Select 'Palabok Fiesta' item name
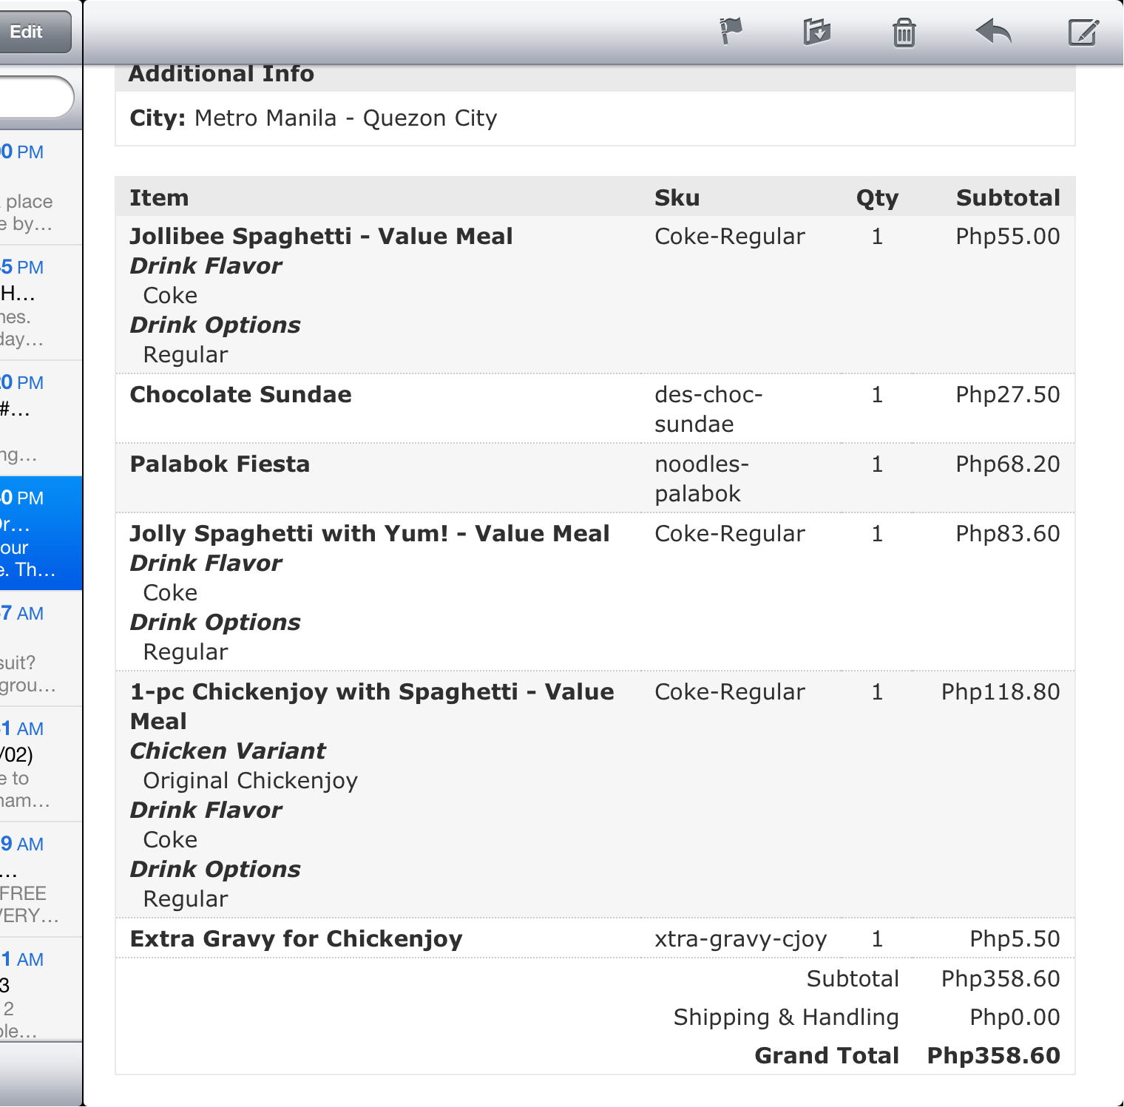This screenshot has height=1107, width=1124. click(x=220, y=464)
